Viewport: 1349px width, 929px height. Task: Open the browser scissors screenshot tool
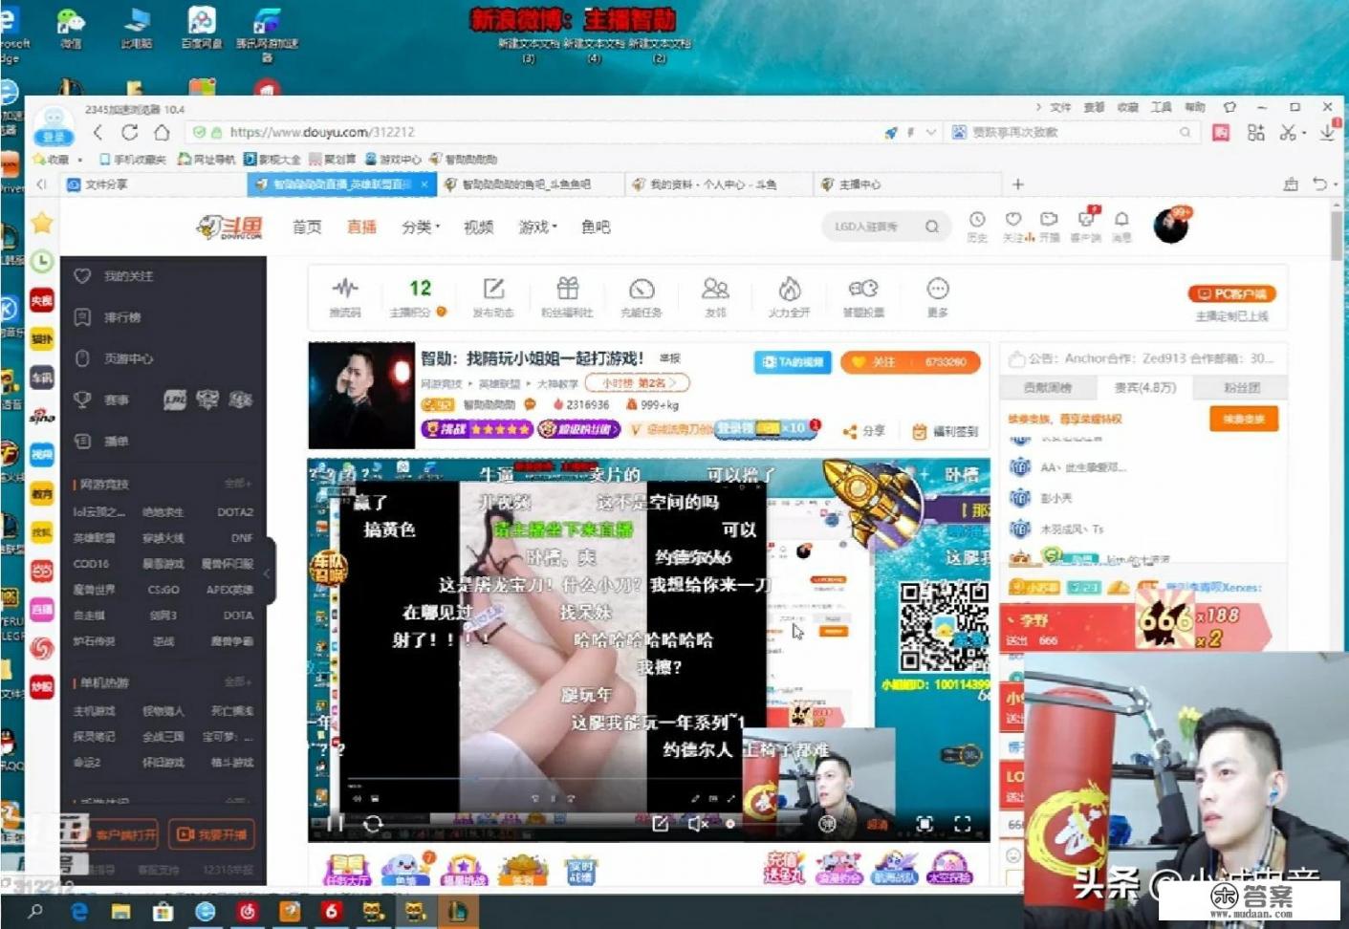[x=1288, y=133]
